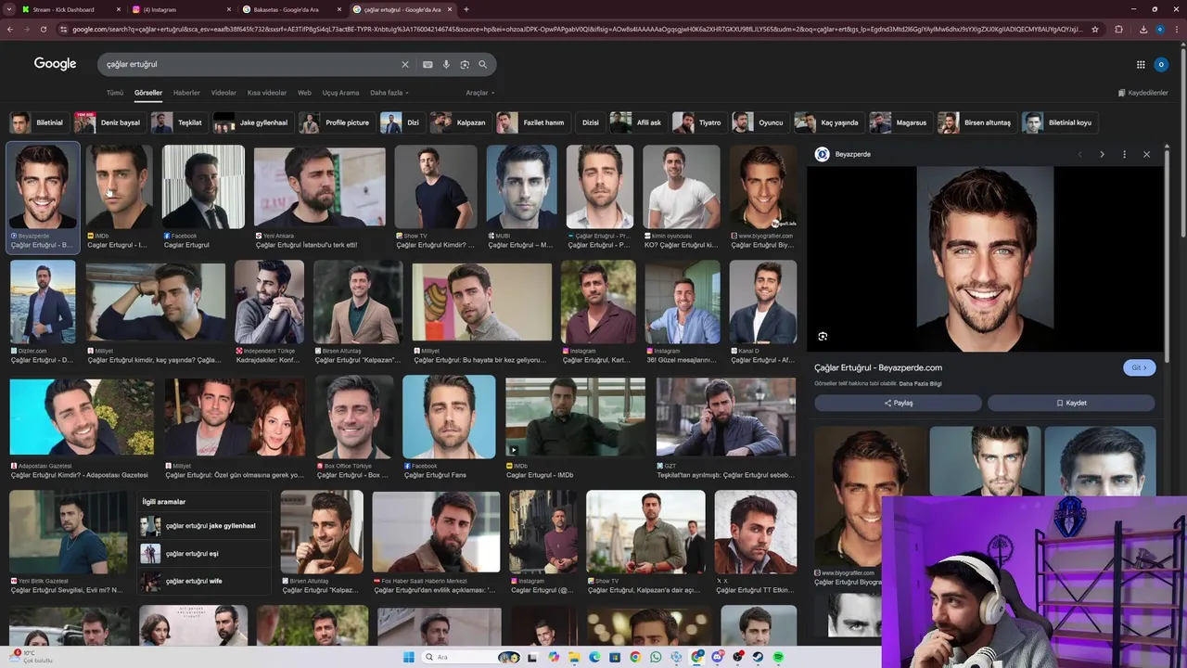
Task: Switch to the Tümü results tab
Action: point(115,93)
